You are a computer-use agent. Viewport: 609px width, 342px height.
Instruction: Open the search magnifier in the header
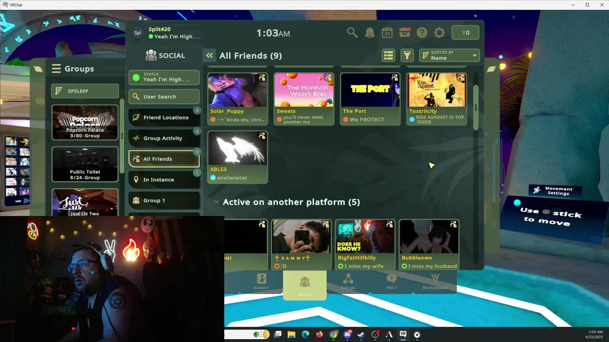coord(352,32)
